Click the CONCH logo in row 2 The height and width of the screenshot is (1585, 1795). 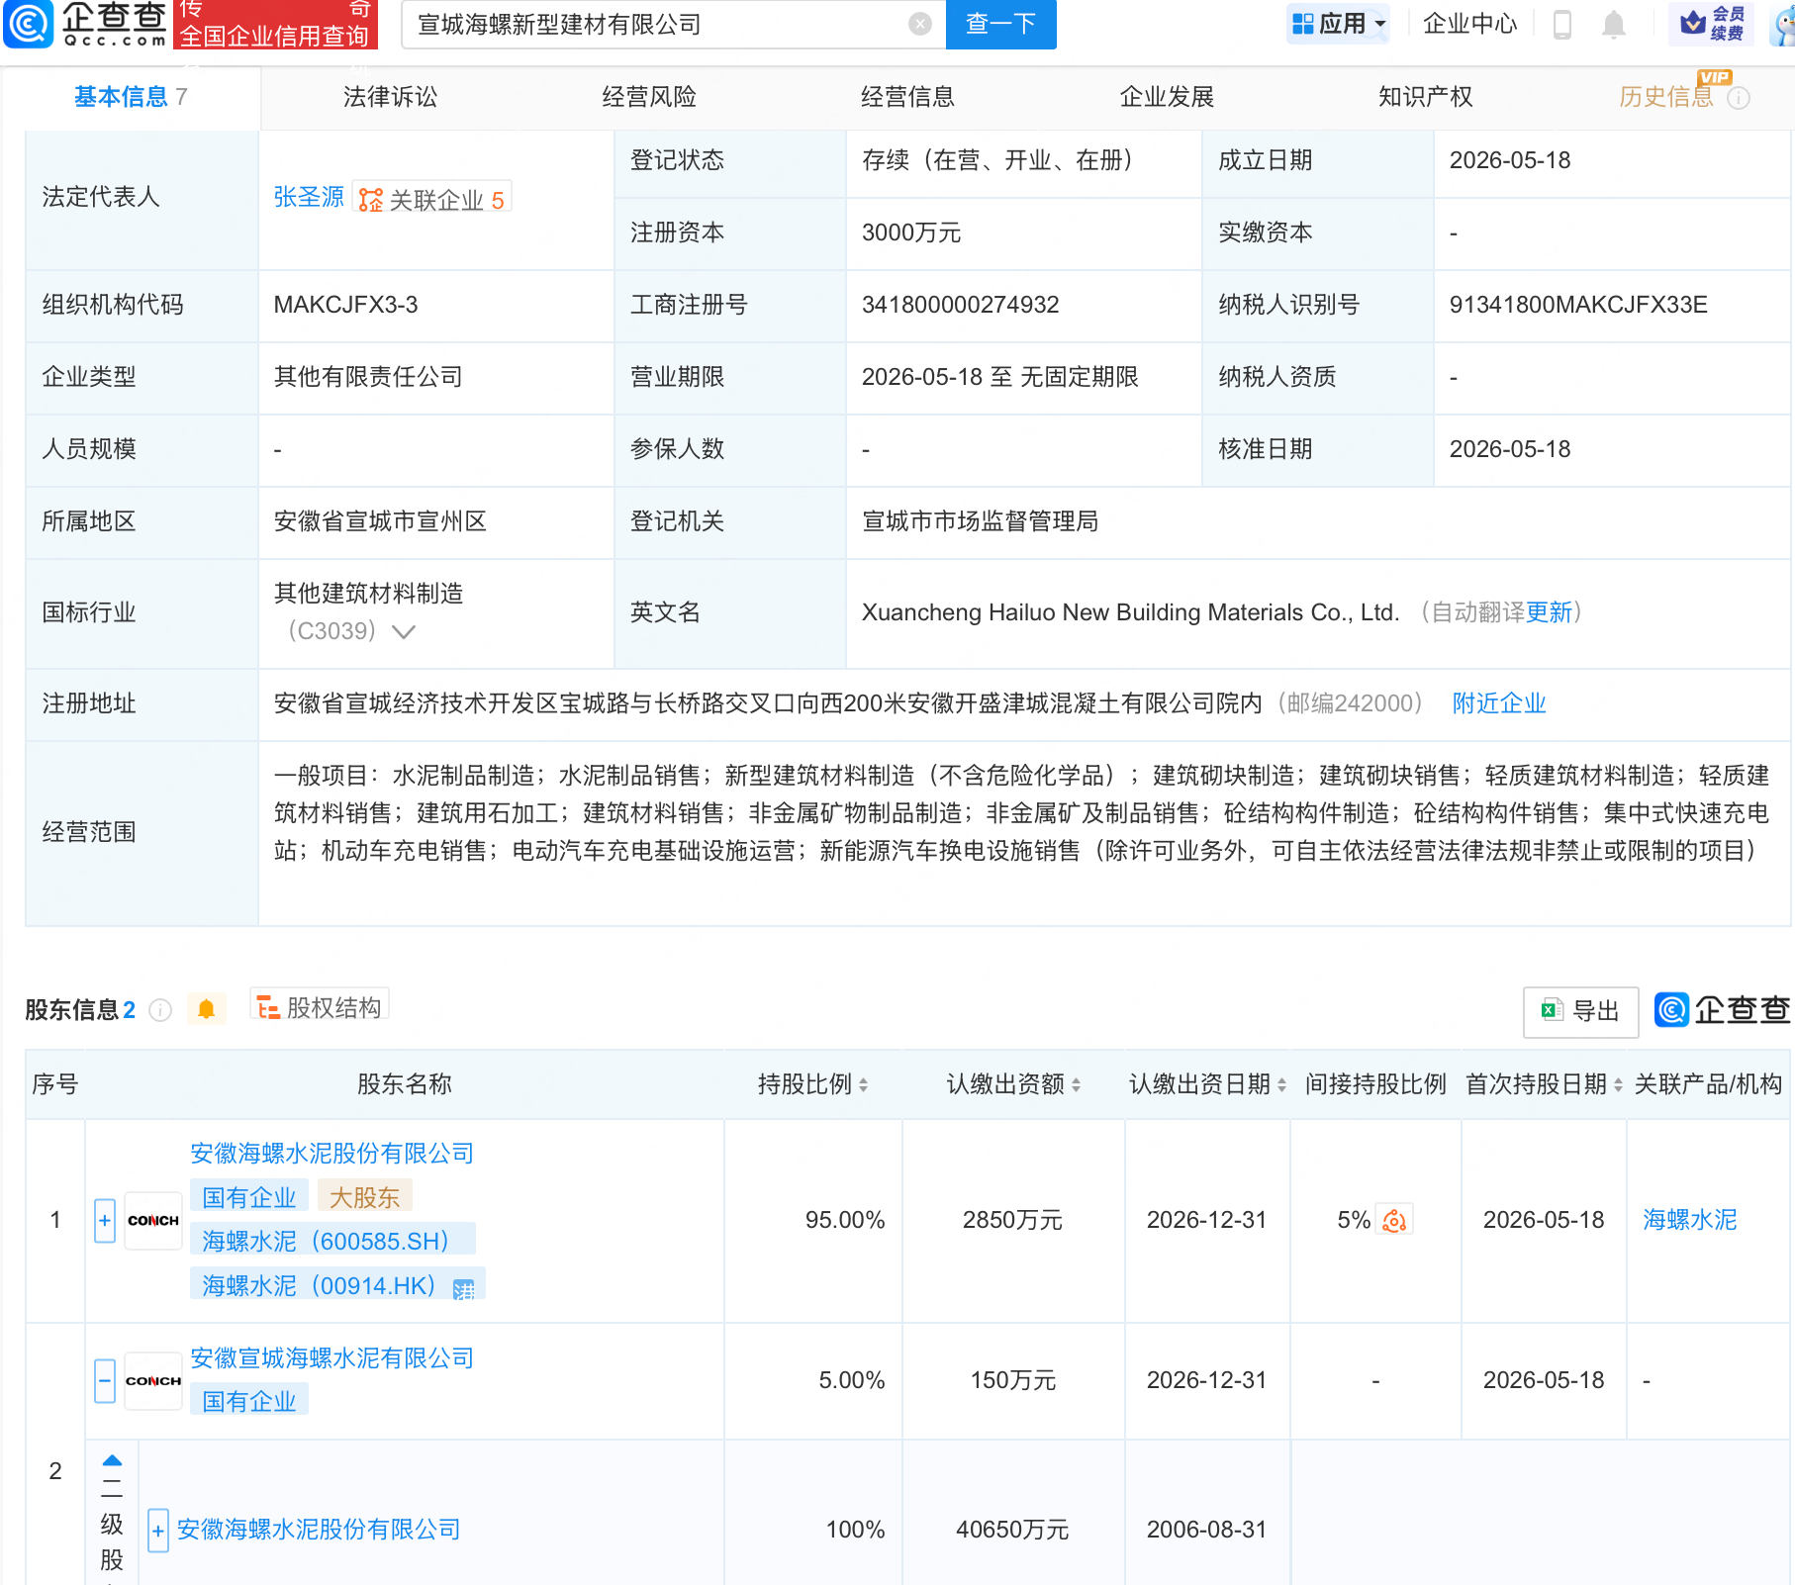pyautogui.click(x=153, y=1380)
